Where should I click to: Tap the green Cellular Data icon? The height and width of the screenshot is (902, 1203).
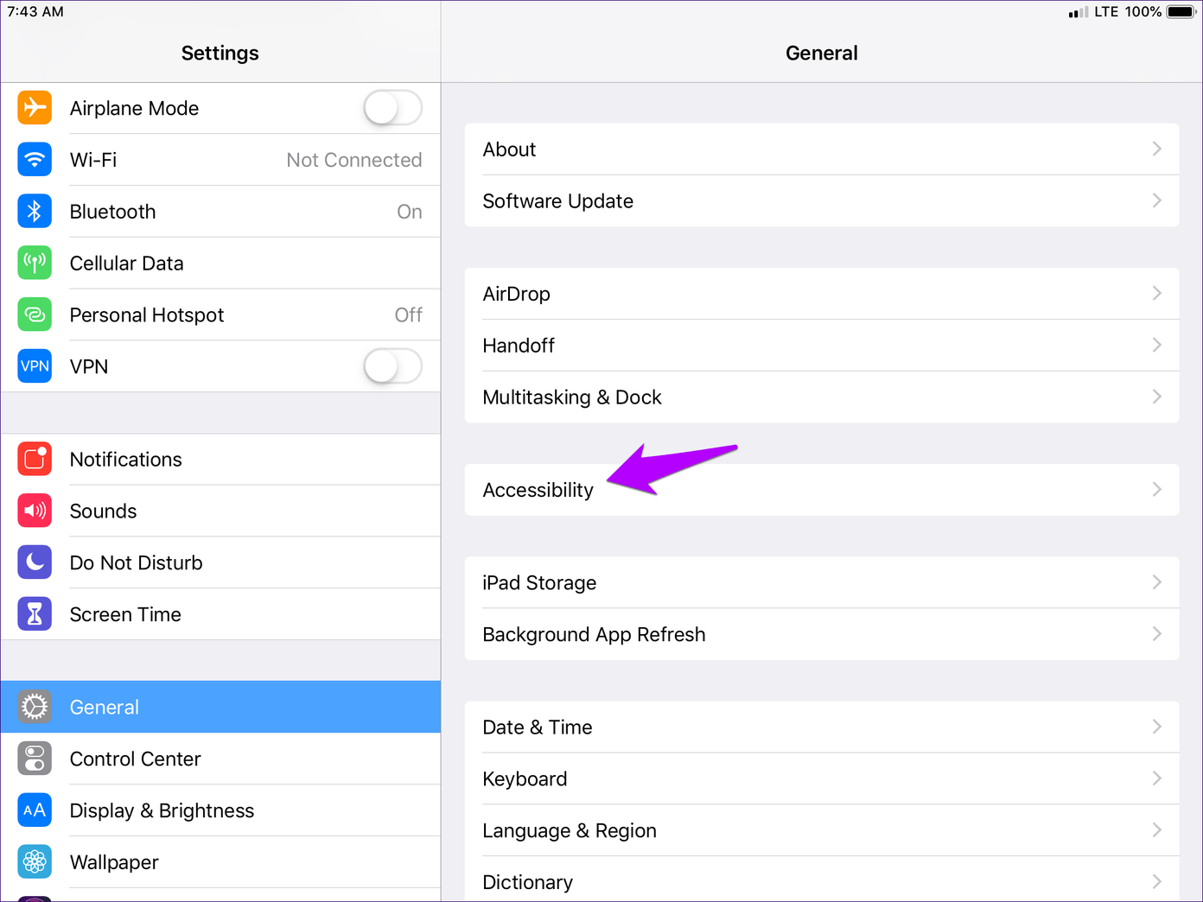pyautogui.click(x=35, y=264)
